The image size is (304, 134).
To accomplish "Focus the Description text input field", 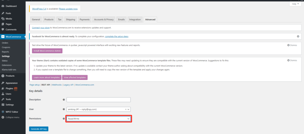I will pyautogui.click(x=99, y=100).
